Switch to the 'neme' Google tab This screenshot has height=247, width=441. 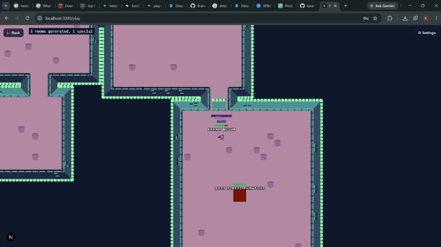point(21,5)
